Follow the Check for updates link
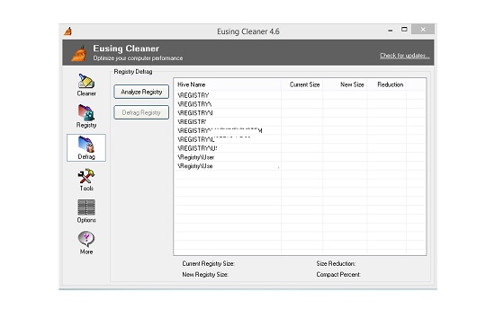This screenshot has width=495, height=327. click(404, 56)
